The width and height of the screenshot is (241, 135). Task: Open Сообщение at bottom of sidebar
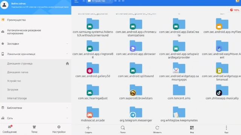click(9, 129)
